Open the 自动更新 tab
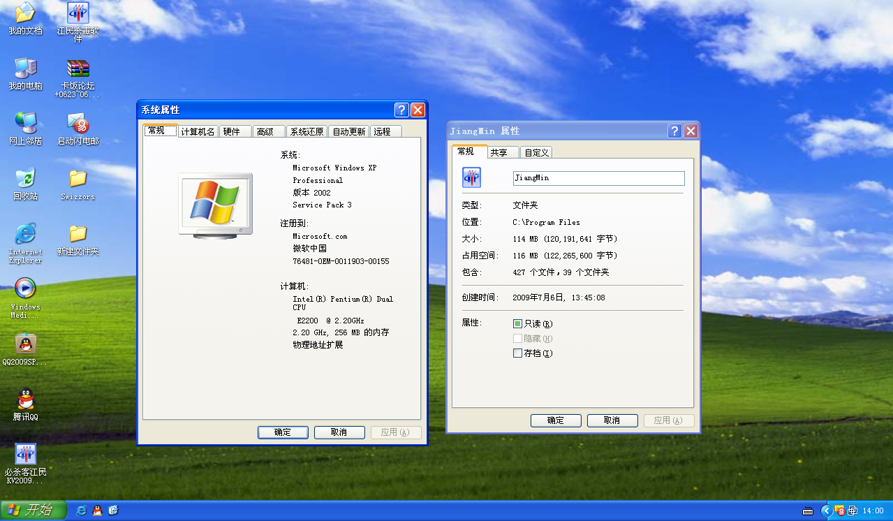The height and width of the screenshot is (521, 893). point(348,131)
